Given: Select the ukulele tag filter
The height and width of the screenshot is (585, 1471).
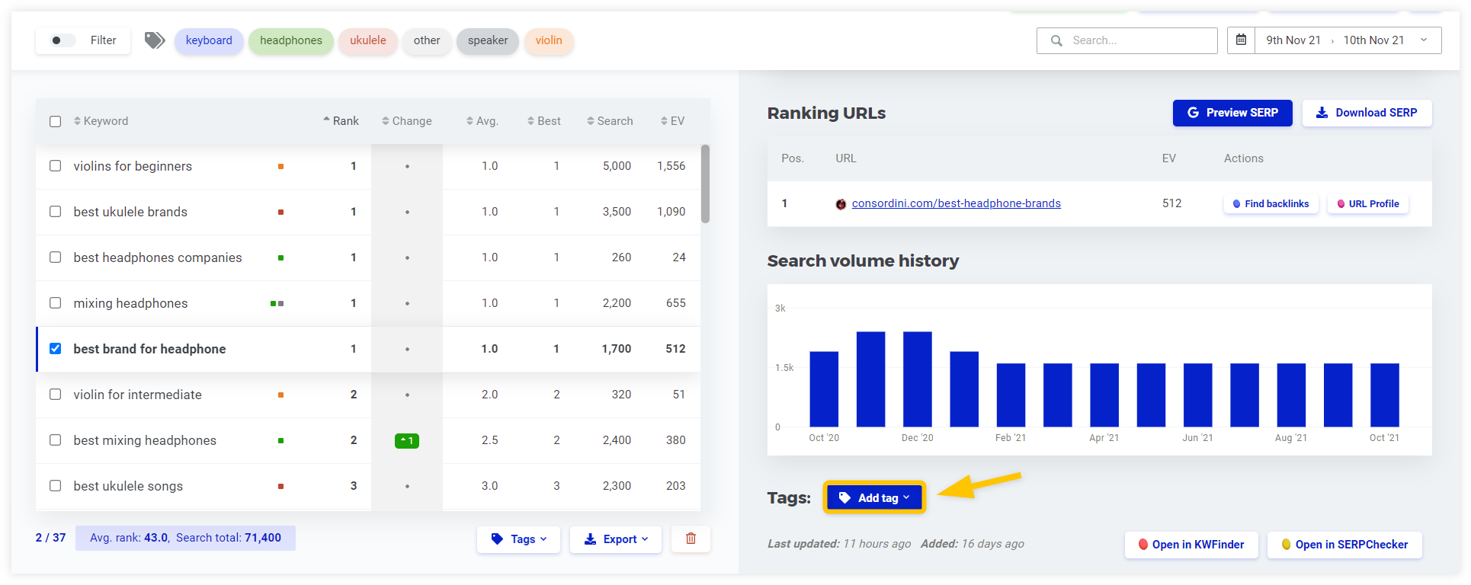Looking at the screenshot, I should coord(367,40).
